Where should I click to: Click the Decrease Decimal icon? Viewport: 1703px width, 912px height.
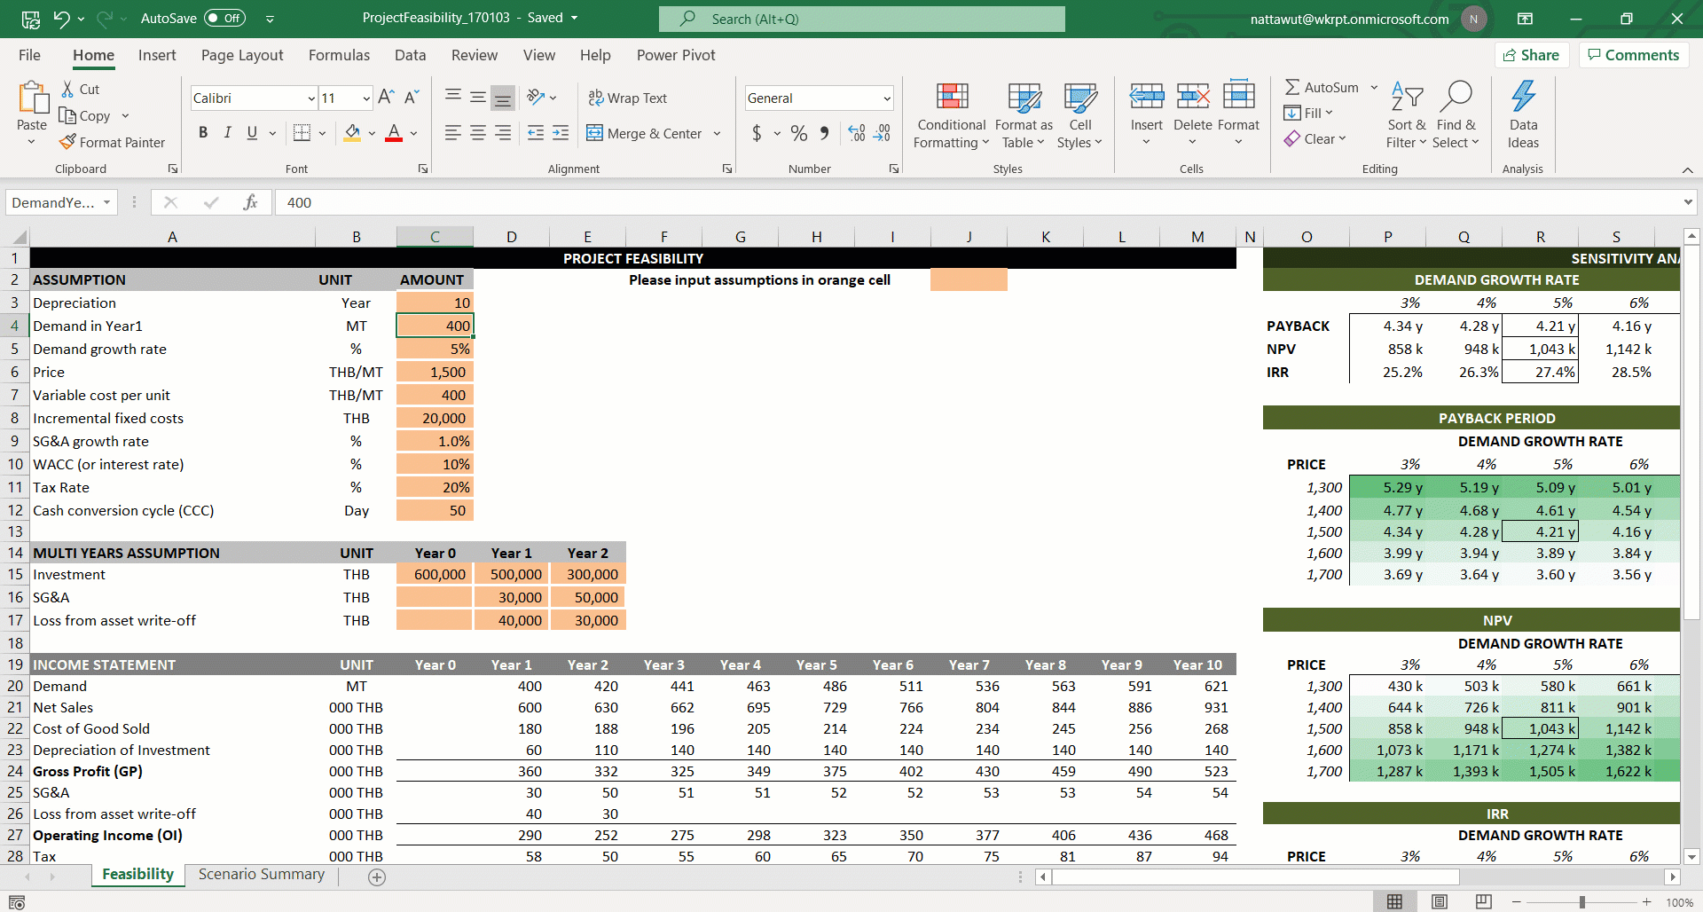click(x=882, y=133)
